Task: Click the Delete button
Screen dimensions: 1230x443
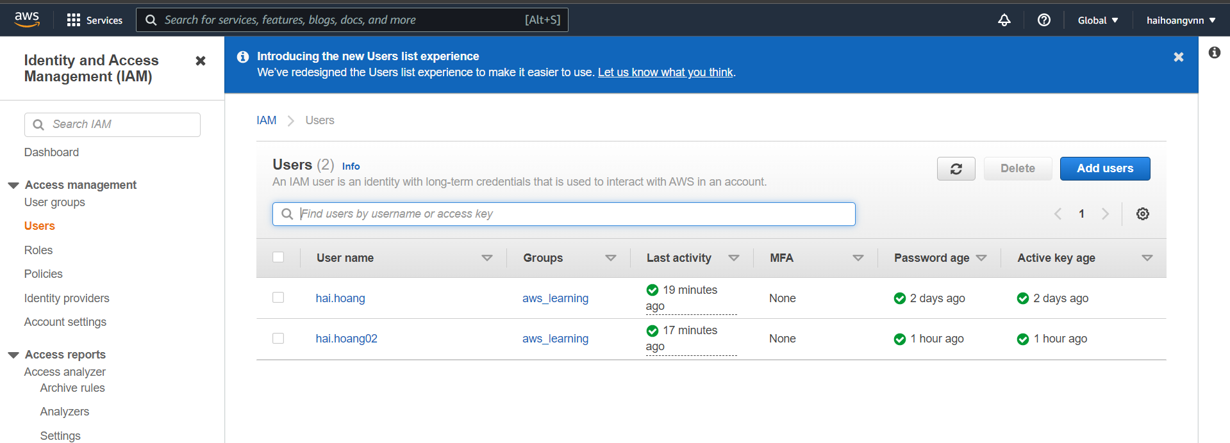Action: coord(1018,168)
